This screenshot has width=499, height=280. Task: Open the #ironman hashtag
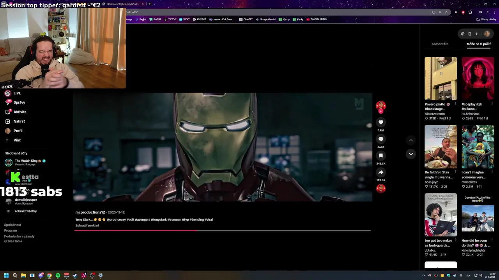[x=174, y=220]
